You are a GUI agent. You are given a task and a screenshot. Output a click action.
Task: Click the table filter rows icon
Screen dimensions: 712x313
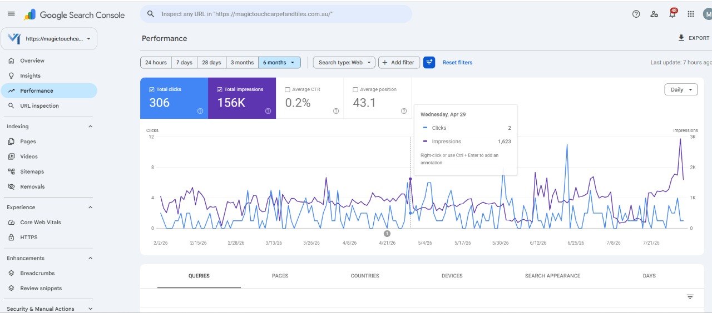690,297
